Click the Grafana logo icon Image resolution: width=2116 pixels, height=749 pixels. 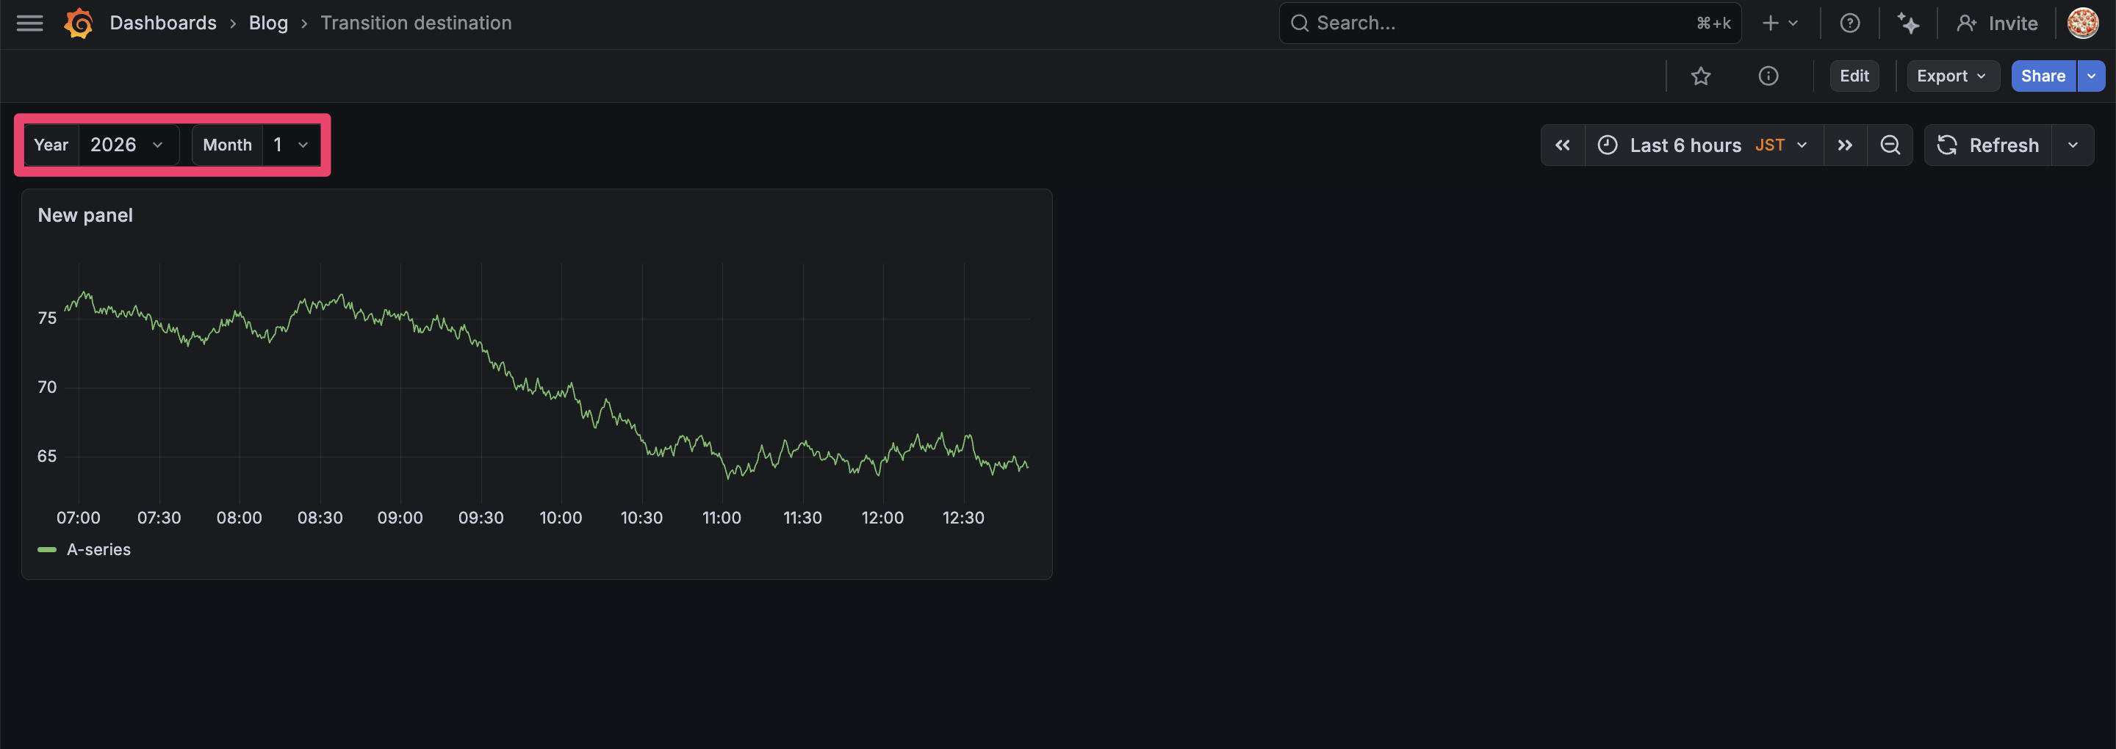click(x=79, y=23)
